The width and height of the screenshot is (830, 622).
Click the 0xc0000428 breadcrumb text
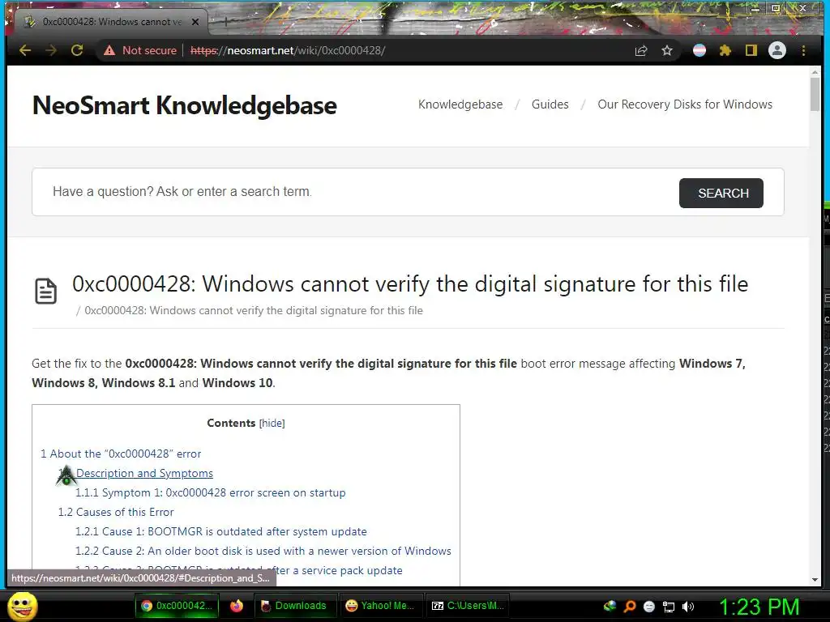click(254, 310)
